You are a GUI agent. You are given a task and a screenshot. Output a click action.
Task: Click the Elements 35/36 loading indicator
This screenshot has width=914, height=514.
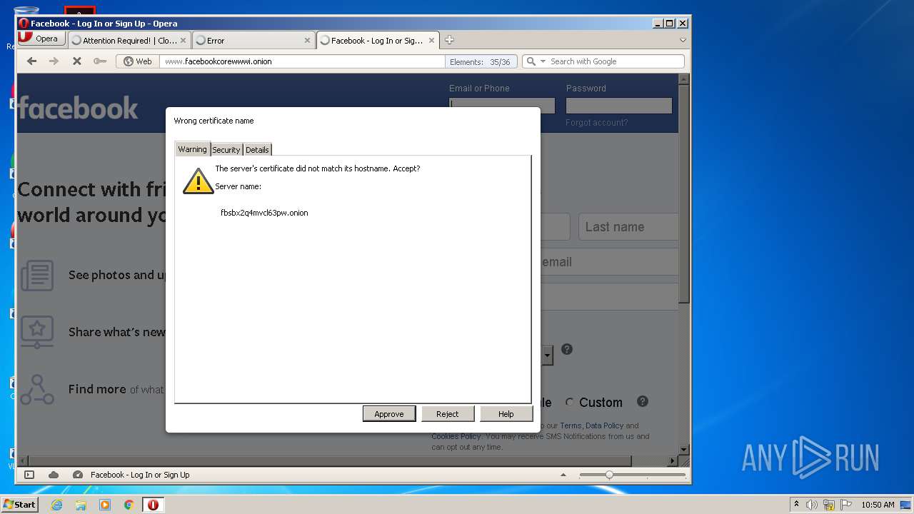coord(481,62)
